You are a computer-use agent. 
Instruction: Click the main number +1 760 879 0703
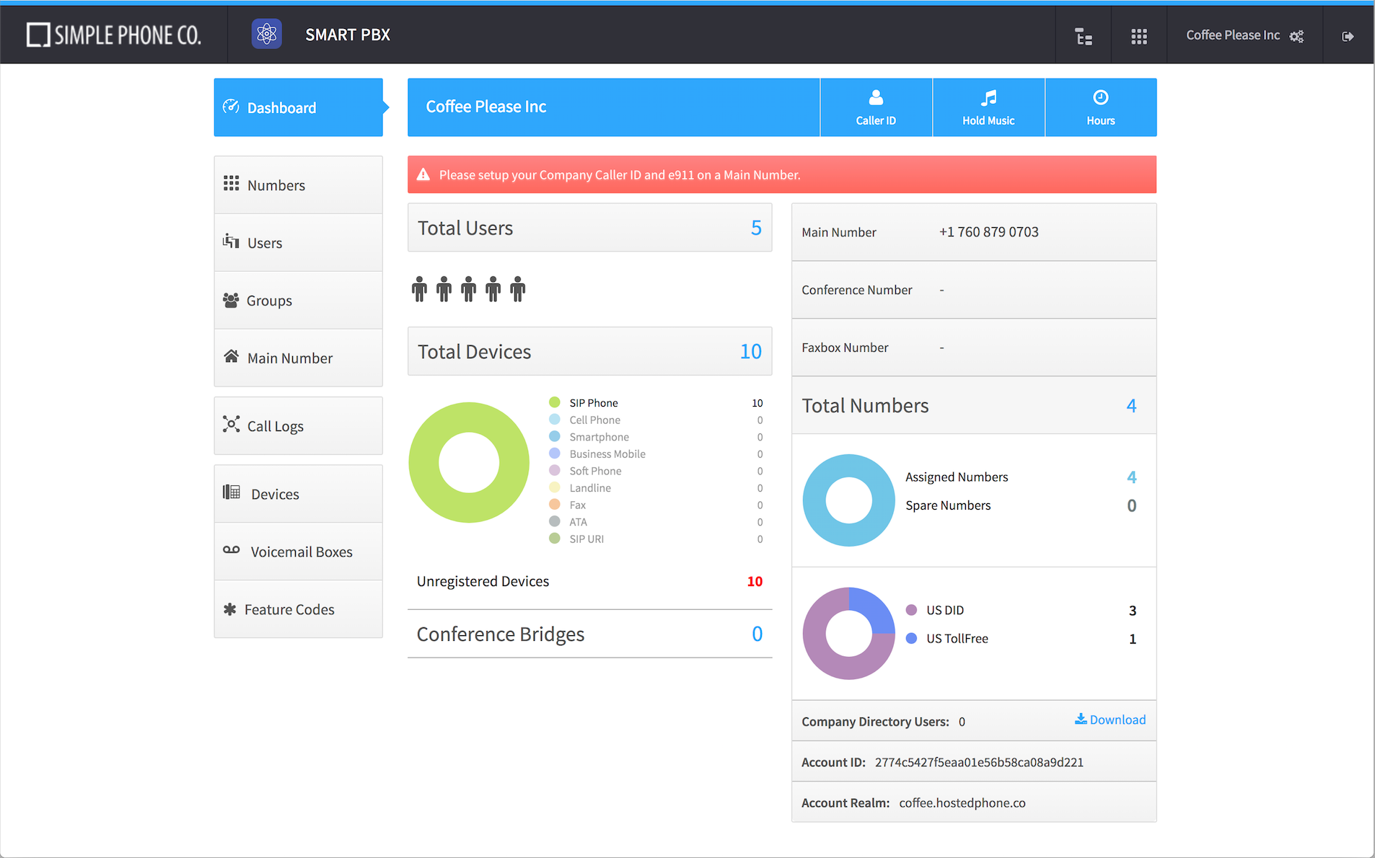click(989, 232)
